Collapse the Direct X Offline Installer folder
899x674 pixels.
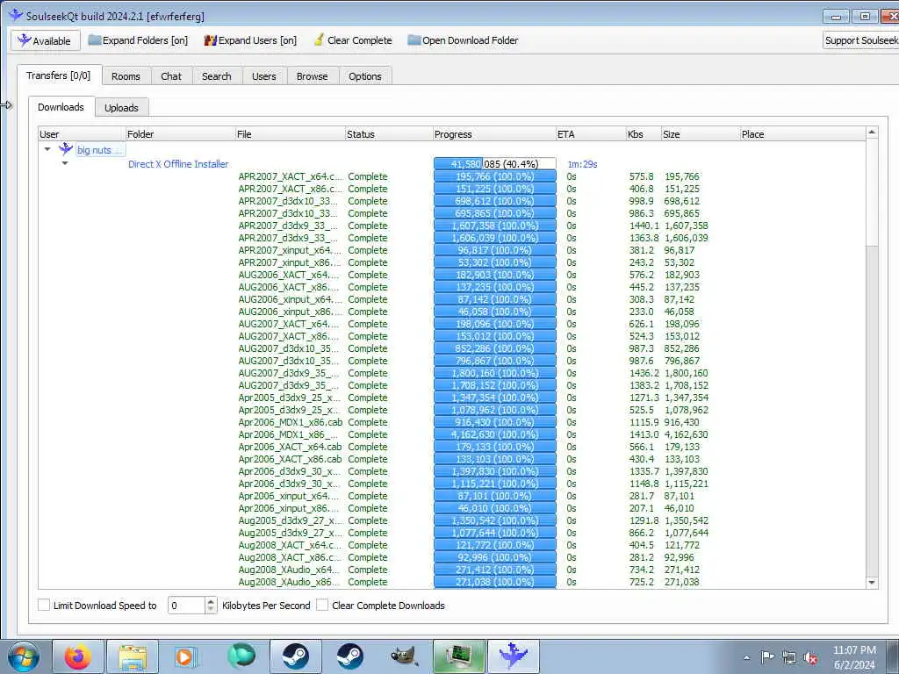pos(65,163)
